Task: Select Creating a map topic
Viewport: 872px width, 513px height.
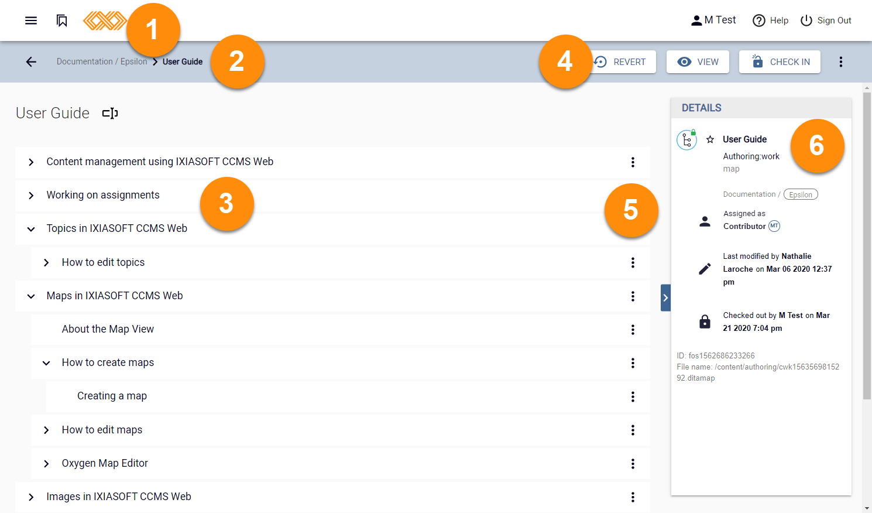Action: pos(112,396)
